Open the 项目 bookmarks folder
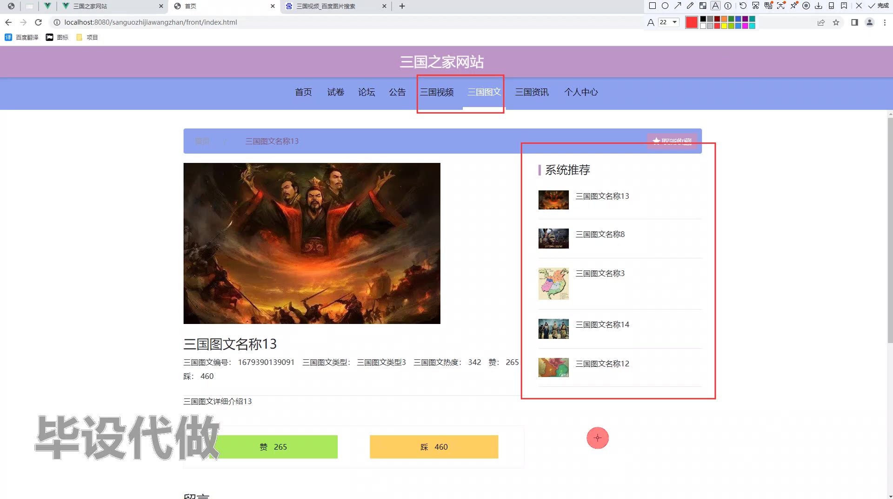 click(87, 37)
